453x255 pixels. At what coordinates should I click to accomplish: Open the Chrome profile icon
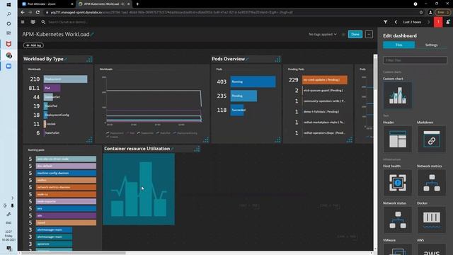430,13
